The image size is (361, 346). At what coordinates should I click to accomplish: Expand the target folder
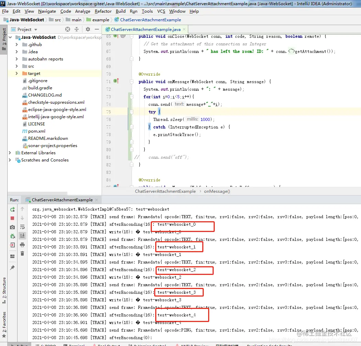(16, 73)
